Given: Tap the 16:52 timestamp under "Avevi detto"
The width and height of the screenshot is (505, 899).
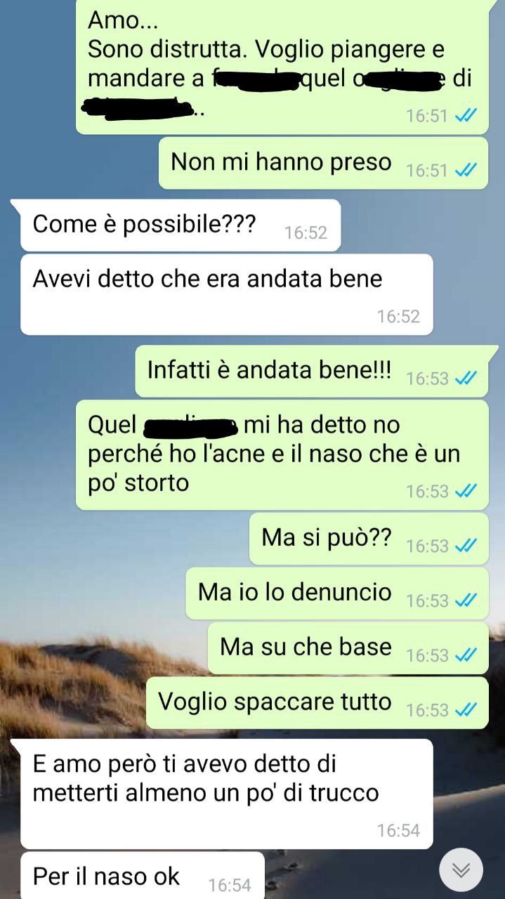Looking at the screenshot, I should [398, 317].
